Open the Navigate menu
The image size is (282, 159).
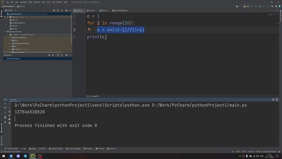[x=23, y=2]
